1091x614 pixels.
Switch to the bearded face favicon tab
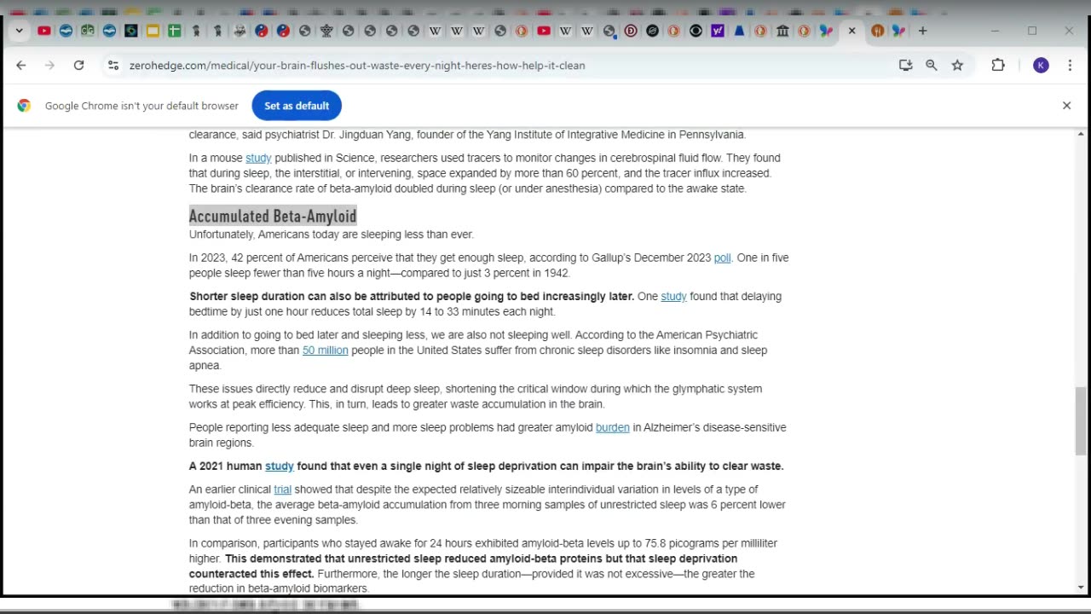point(240,31)
